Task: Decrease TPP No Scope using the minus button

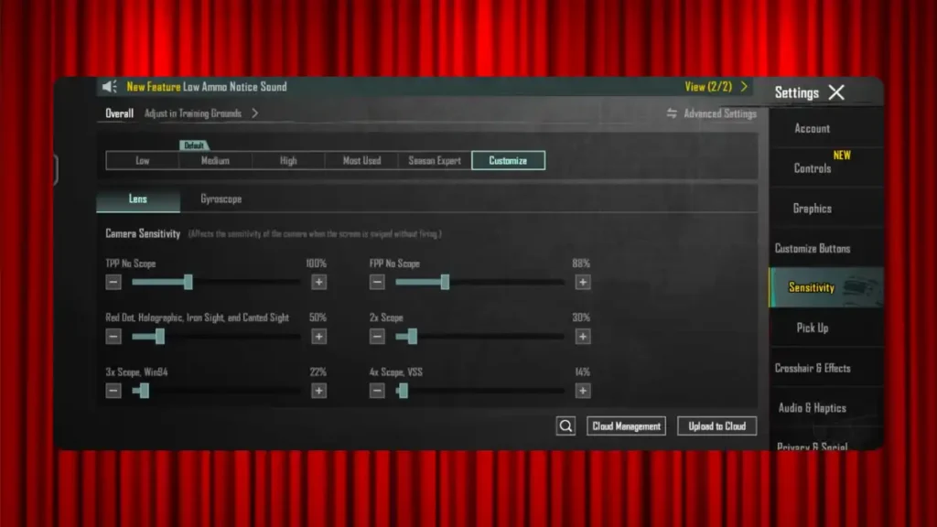Action: (113, 282)
